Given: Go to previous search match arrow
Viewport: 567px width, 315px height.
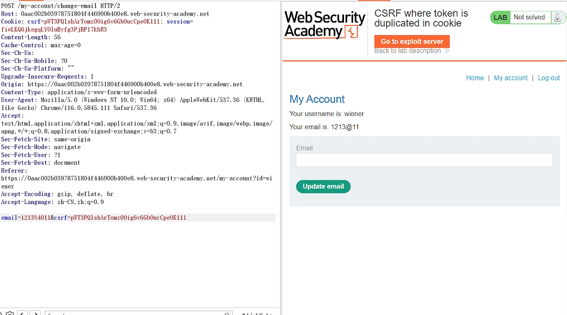Looking at the screenshot, I should (x=23, y=313).
